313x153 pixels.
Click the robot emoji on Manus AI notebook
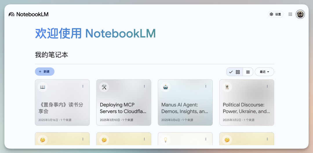pos(165,87)
